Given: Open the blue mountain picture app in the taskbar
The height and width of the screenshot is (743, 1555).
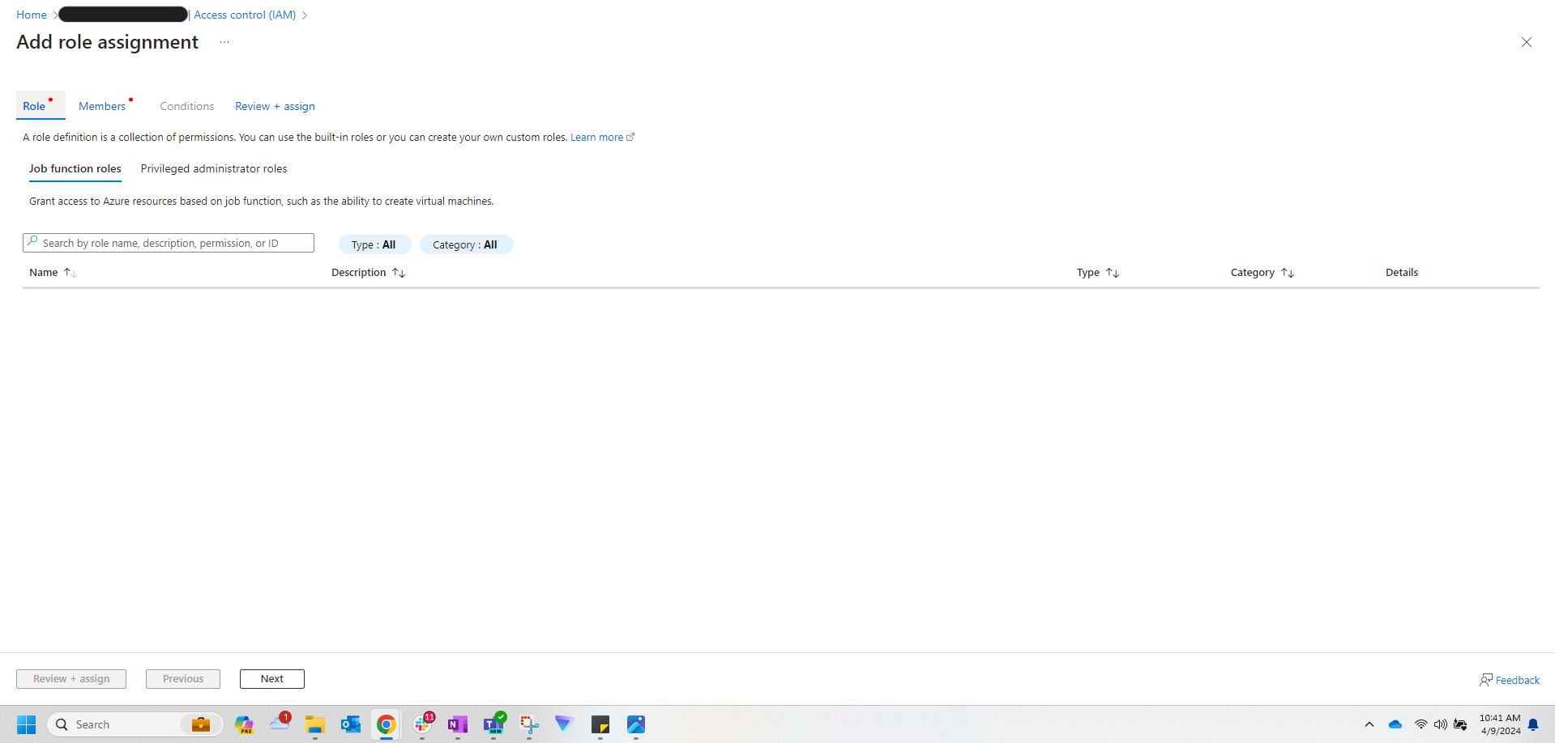Looking at the screenshot, I should [636, 724].
